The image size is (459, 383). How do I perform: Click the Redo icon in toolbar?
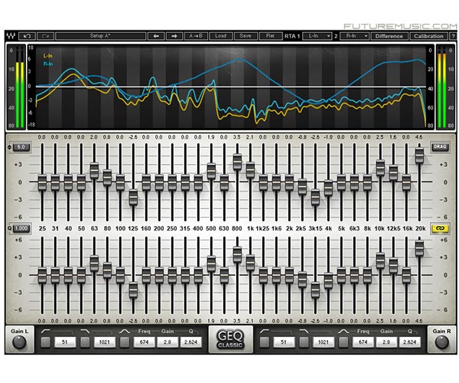point(45,36)
